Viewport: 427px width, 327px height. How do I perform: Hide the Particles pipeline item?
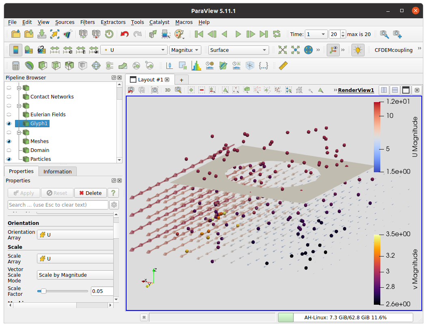click(x=9, y=159)
